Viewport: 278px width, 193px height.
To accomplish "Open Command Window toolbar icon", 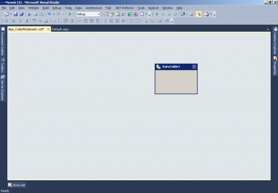I will tap(142, 14).
